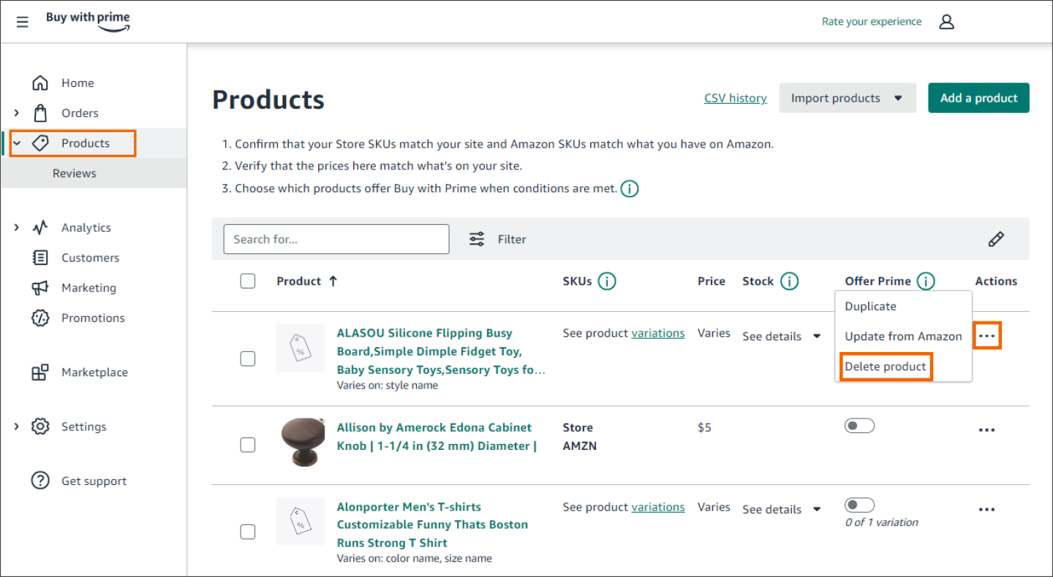Screen dimensions: 1053x577
Task: Click the edit pencil icon above Actions column
Action: [996, 239]
